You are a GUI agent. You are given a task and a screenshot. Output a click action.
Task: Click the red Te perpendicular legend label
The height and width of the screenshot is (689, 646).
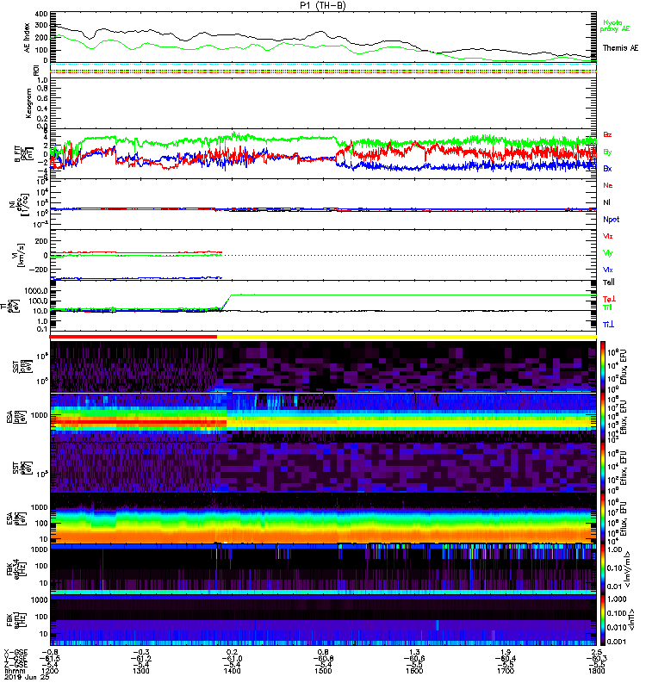point(609,299)
